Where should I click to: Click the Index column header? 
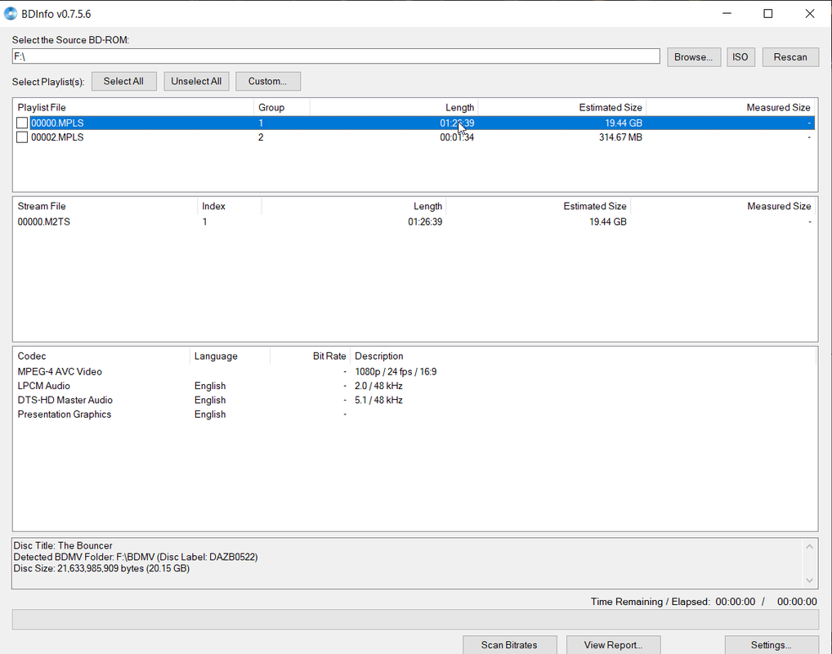pyautogui.click(x=229, y=206)
